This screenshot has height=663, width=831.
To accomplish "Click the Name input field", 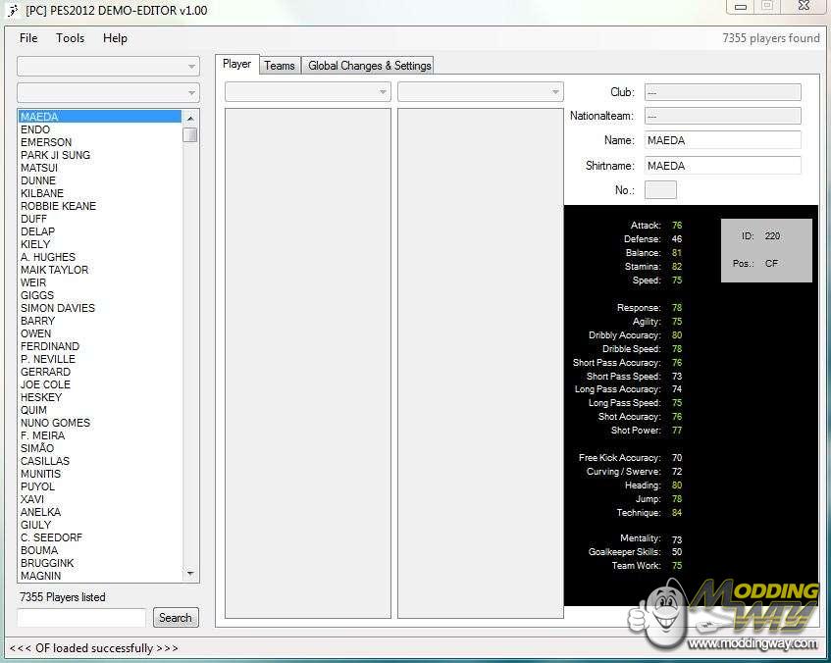I will pos(722,140).
